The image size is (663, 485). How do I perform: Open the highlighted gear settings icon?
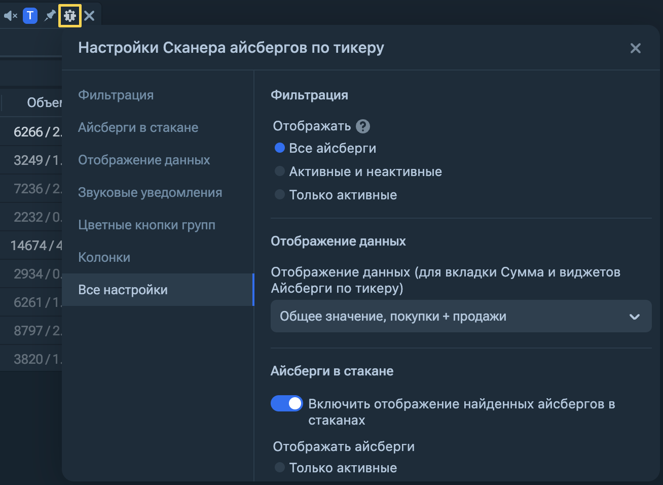point(70,16)
